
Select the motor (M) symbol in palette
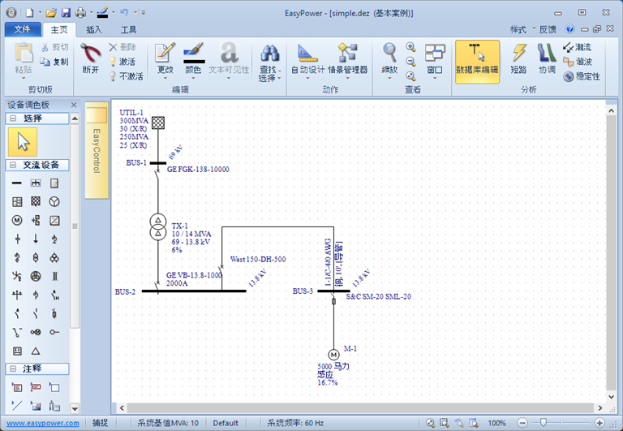point(16,220)
